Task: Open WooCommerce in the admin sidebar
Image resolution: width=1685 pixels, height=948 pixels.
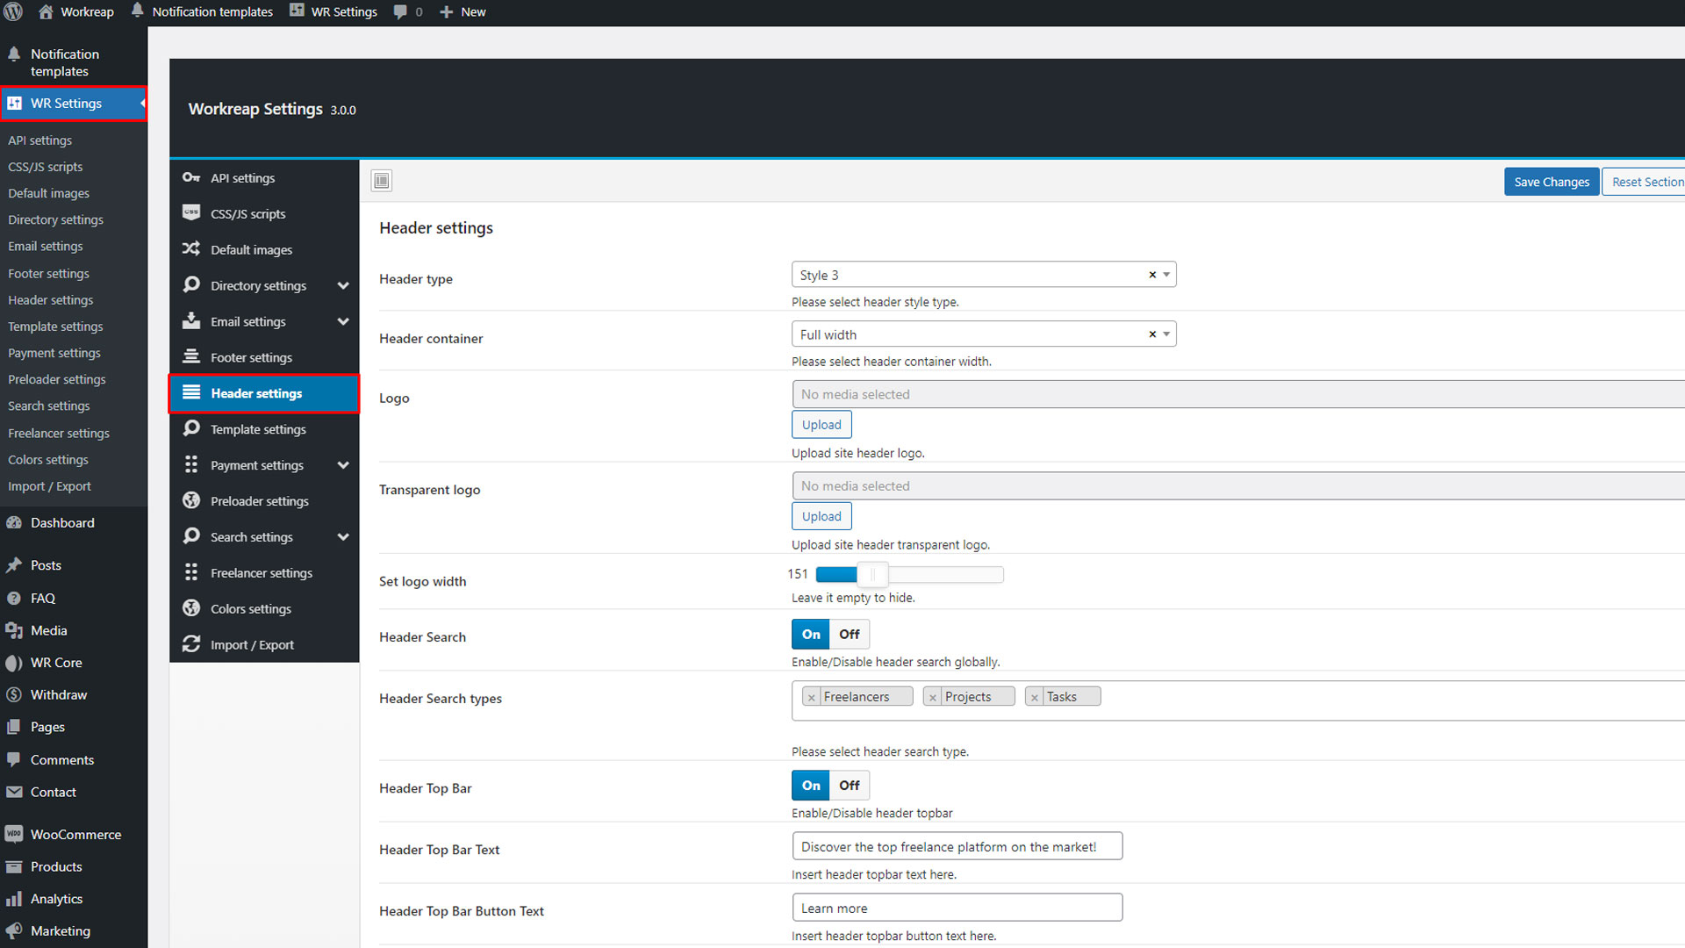Action: pos(75,834)
